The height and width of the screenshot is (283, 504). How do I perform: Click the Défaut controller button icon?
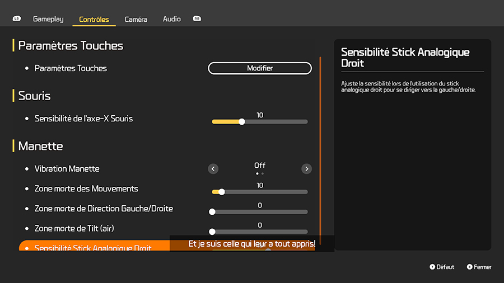click(432, 267)
